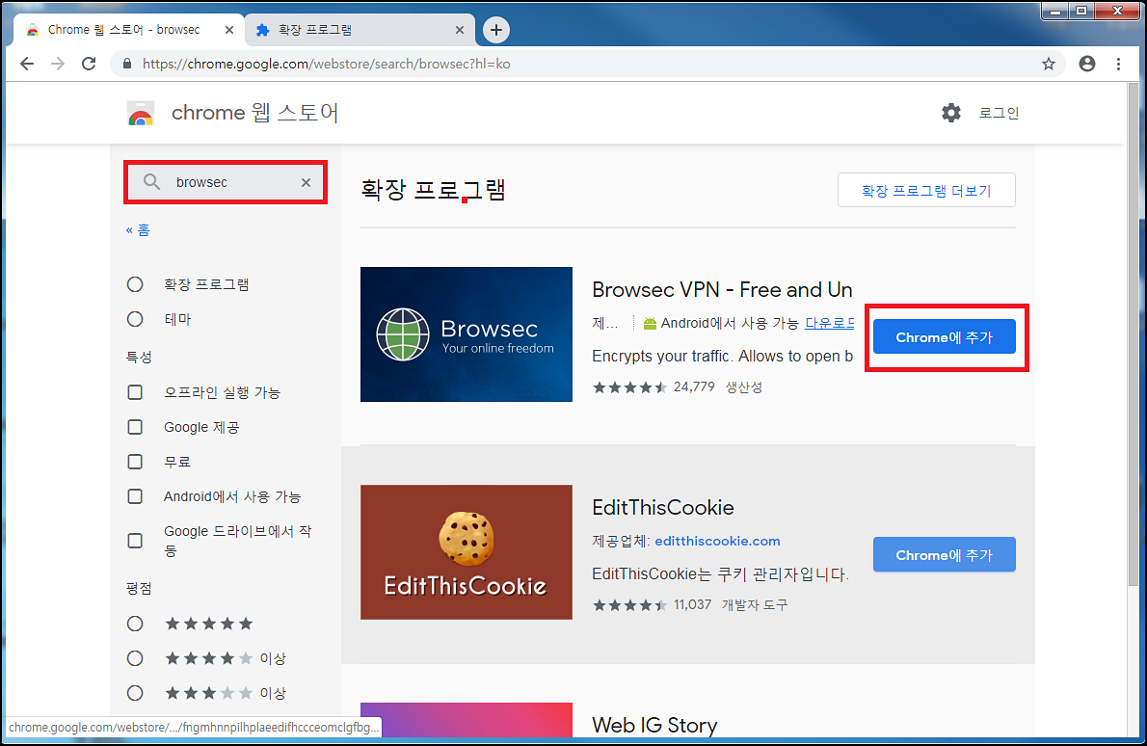Image resolution: width=1147 pixels, height=746 pixels.
Task: Open the 다운로드 link for Browsec
Action: (x=830, y=323)
